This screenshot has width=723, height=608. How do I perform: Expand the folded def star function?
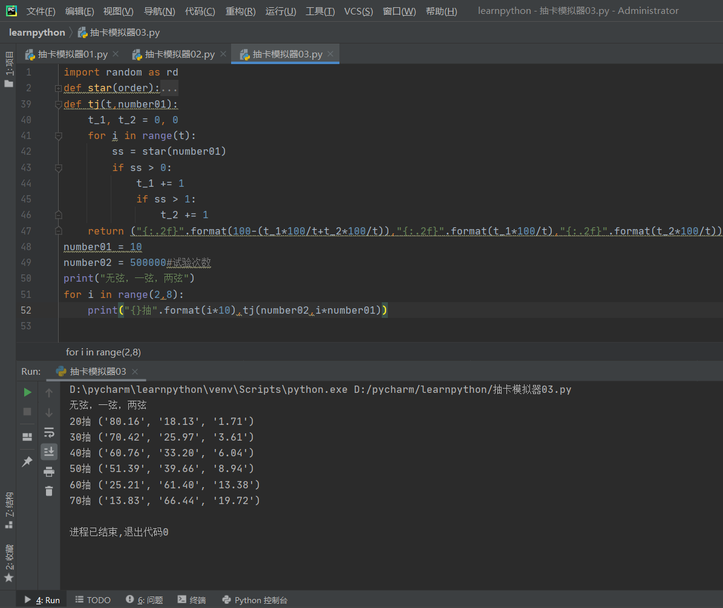[58, 88]
